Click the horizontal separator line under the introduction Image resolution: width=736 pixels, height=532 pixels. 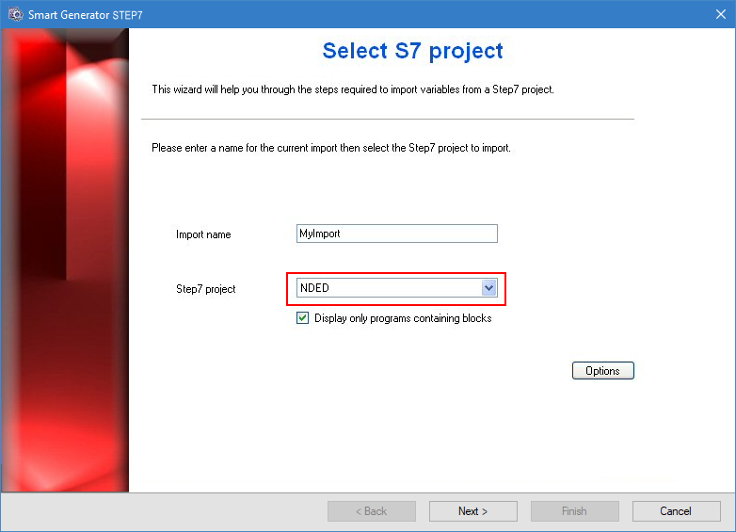tap(388, 120)
